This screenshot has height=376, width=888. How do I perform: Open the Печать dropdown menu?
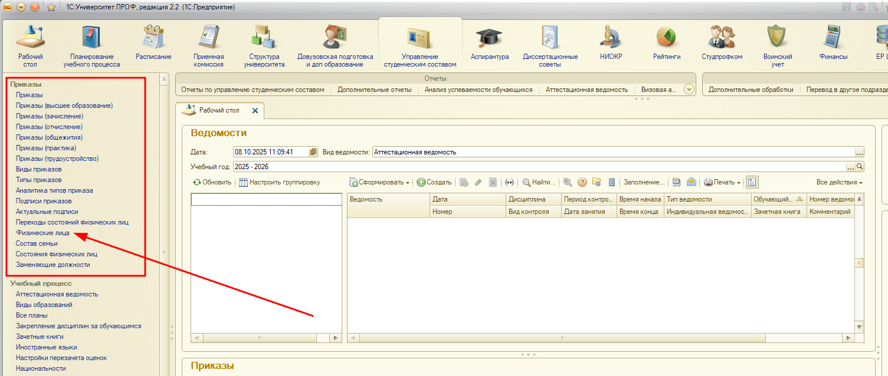pyautogui.click(x=722, y=183)
